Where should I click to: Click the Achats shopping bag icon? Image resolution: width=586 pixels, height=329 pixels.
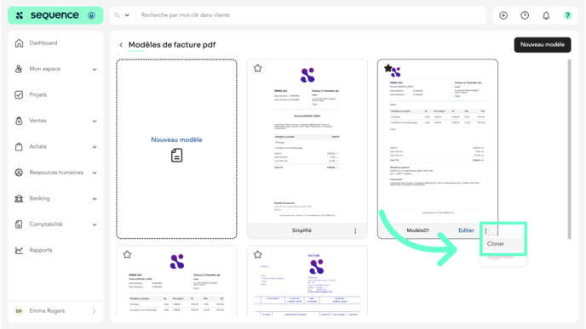(19, 146)
